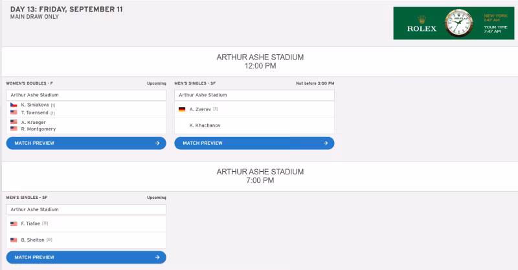
Task: Click the Rolex clock advertisement banner
Action: [454, 23]
